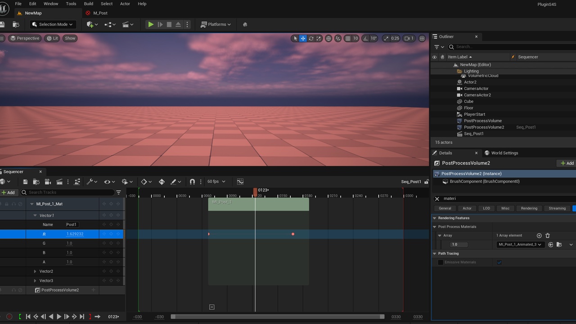Open the Build menu
Image resolution: width=576 pixels, height=324 pixels.
[89, 4]
